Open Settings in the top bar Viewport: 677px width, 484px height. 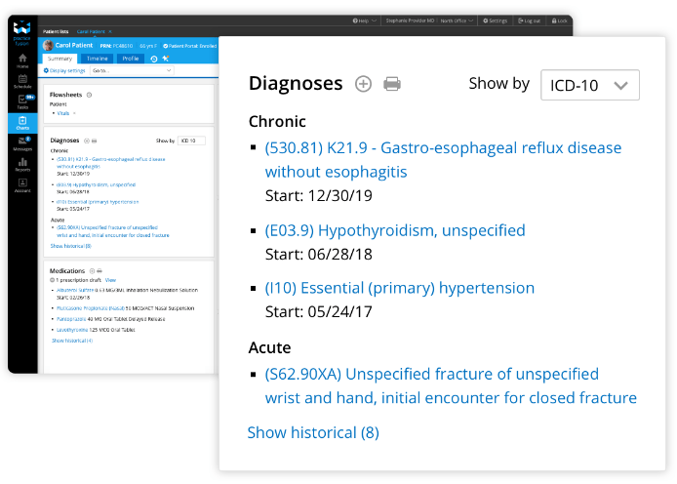(x=496, y=20)
